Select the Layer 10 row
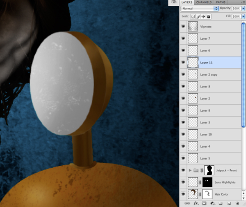246x207 pixels. [x=210, y=134]
